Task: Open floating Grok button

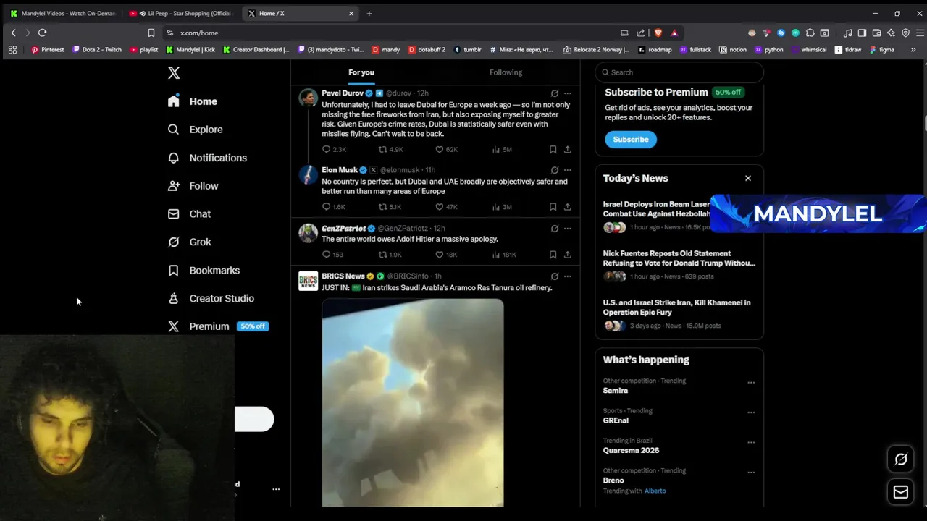Action: 901,459
